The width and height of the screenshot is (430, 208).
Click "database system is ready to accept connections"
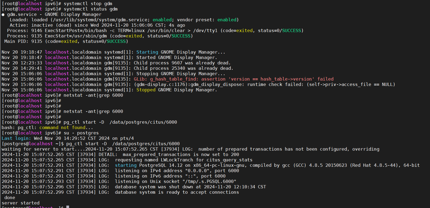177,192
